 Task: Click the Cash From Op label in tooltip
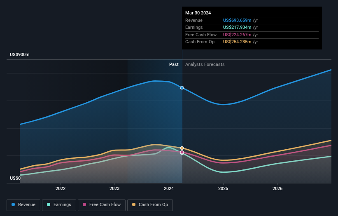coord(200,42)
